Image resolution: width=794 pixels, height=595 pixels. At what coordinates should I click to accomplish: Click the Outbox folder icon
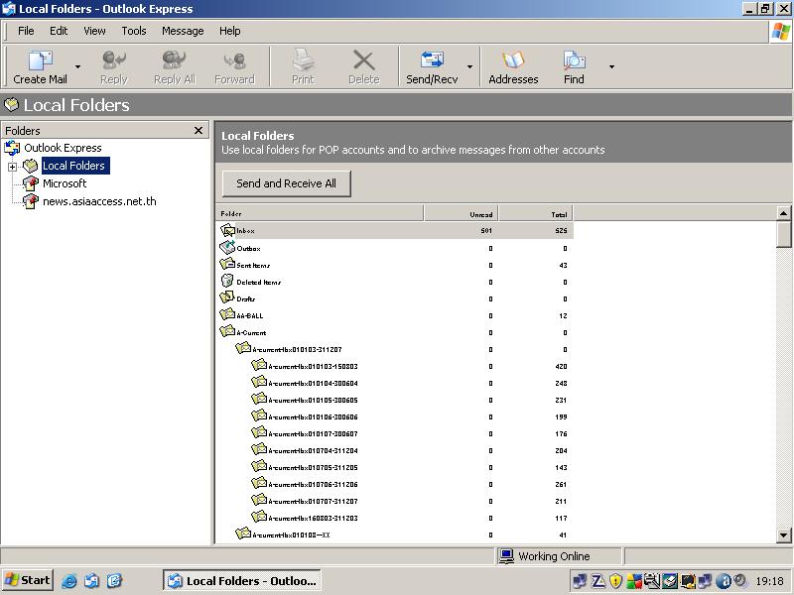pos(227,247)
